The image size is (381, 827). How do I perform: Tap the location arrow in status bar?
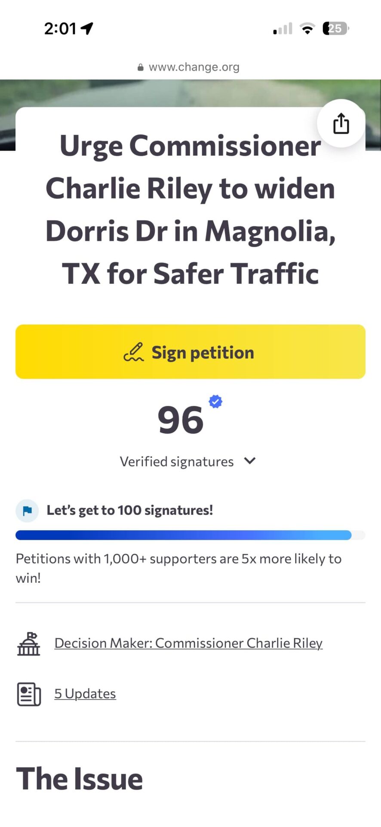(87, 28)
